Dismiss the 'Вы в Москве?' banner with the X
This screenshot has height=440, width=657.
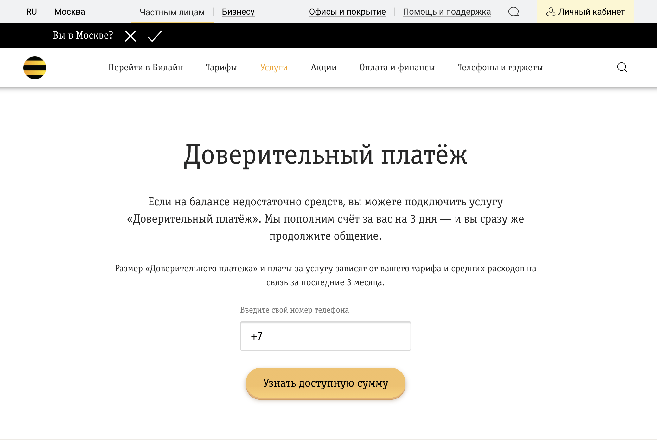[x=130, y=36]
